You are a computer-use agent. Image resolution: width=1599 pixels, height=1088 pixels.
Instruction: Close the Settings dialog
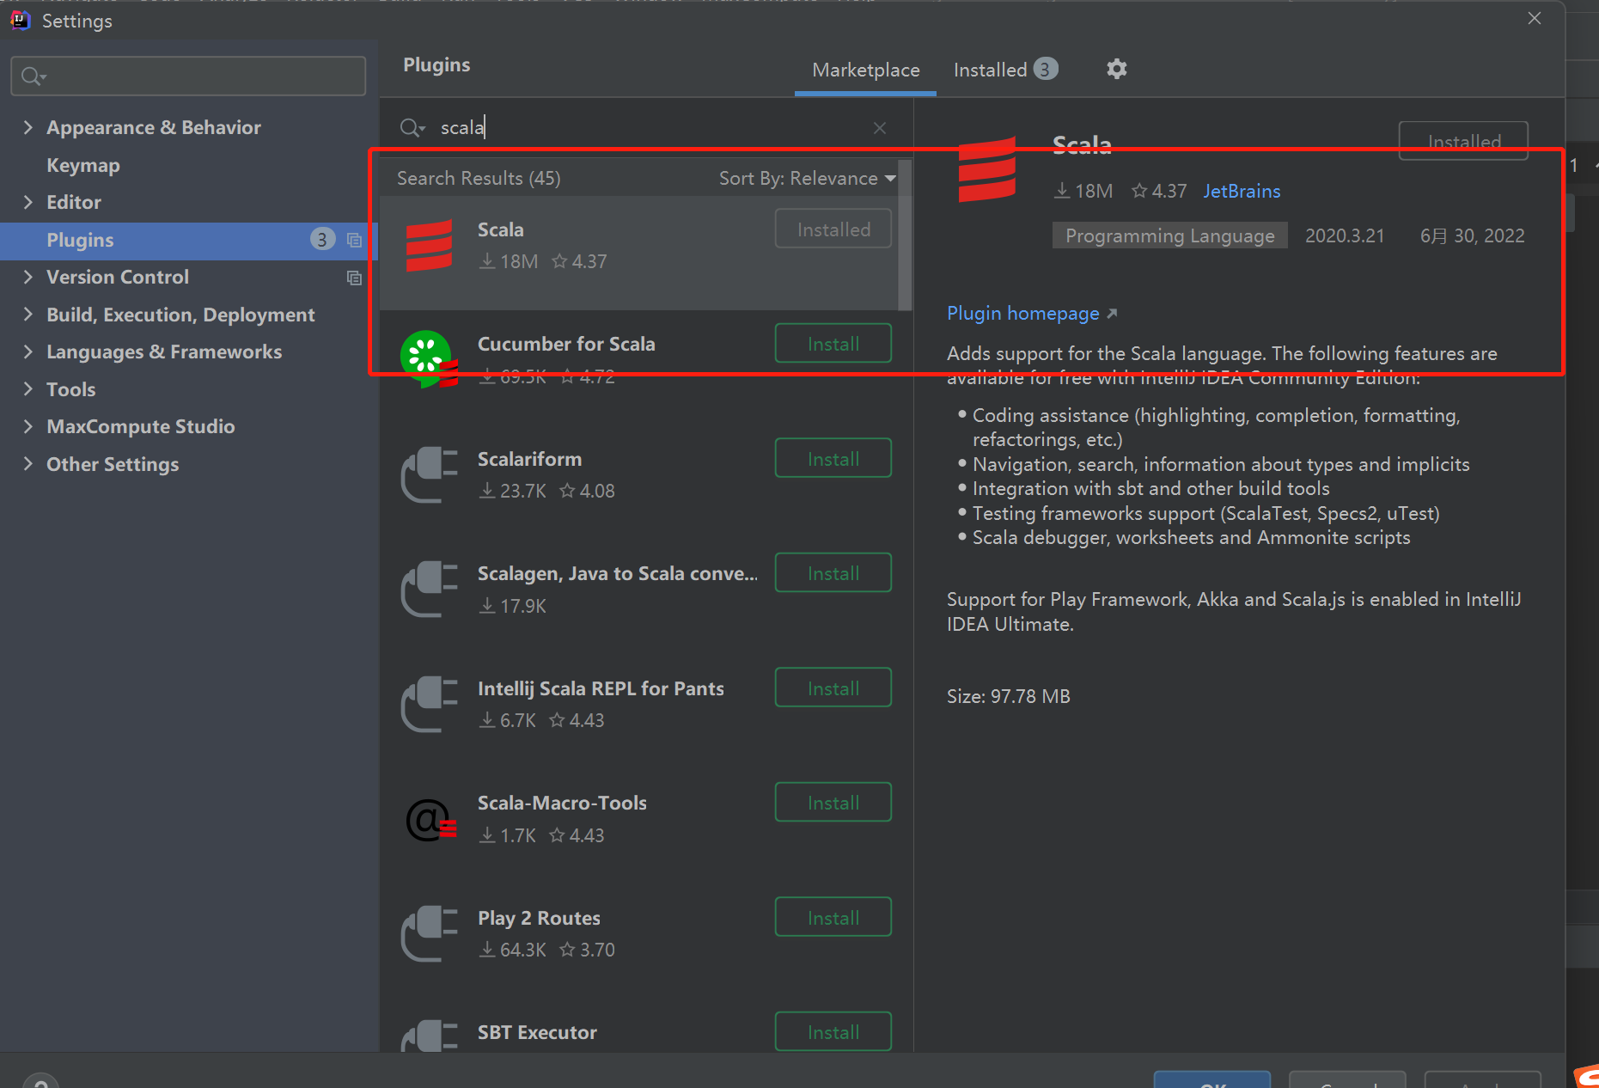click(x=1535, y=18)
